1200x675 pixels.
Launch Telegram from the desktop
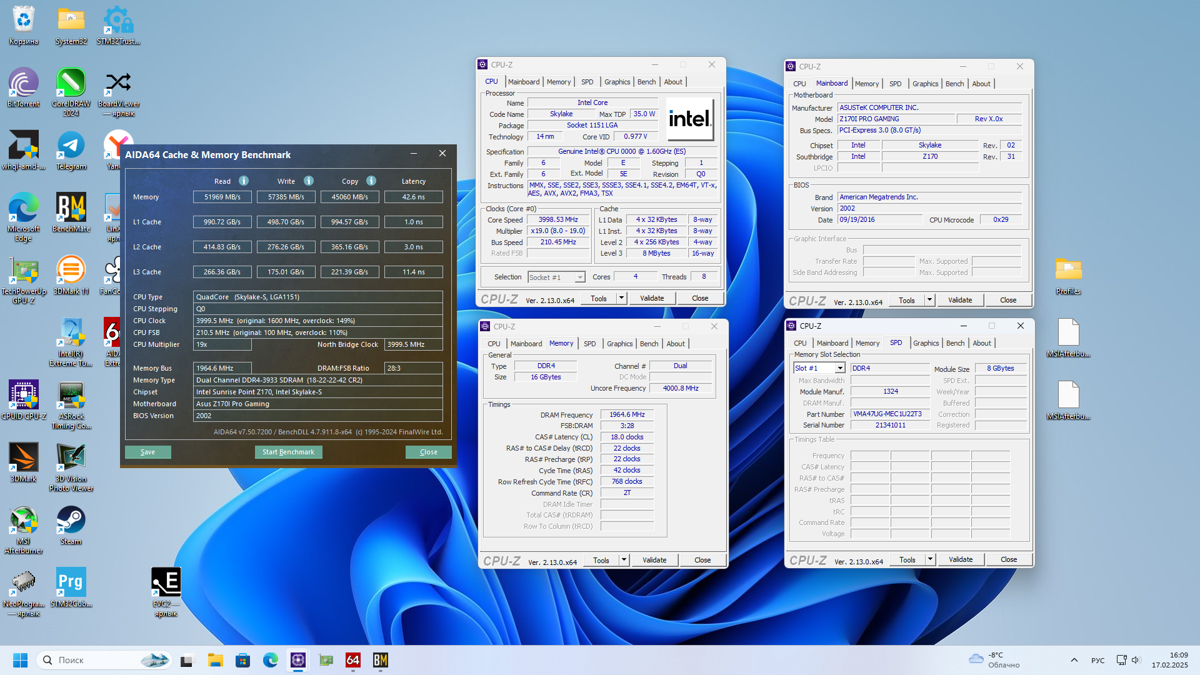[71, 150]
